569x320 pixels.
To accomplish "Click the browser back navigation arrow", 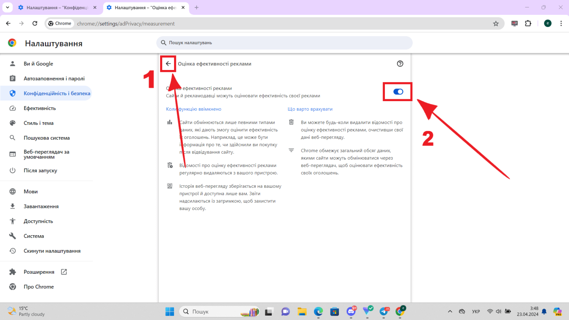I will pyautogui.click(x=8, y=23).
